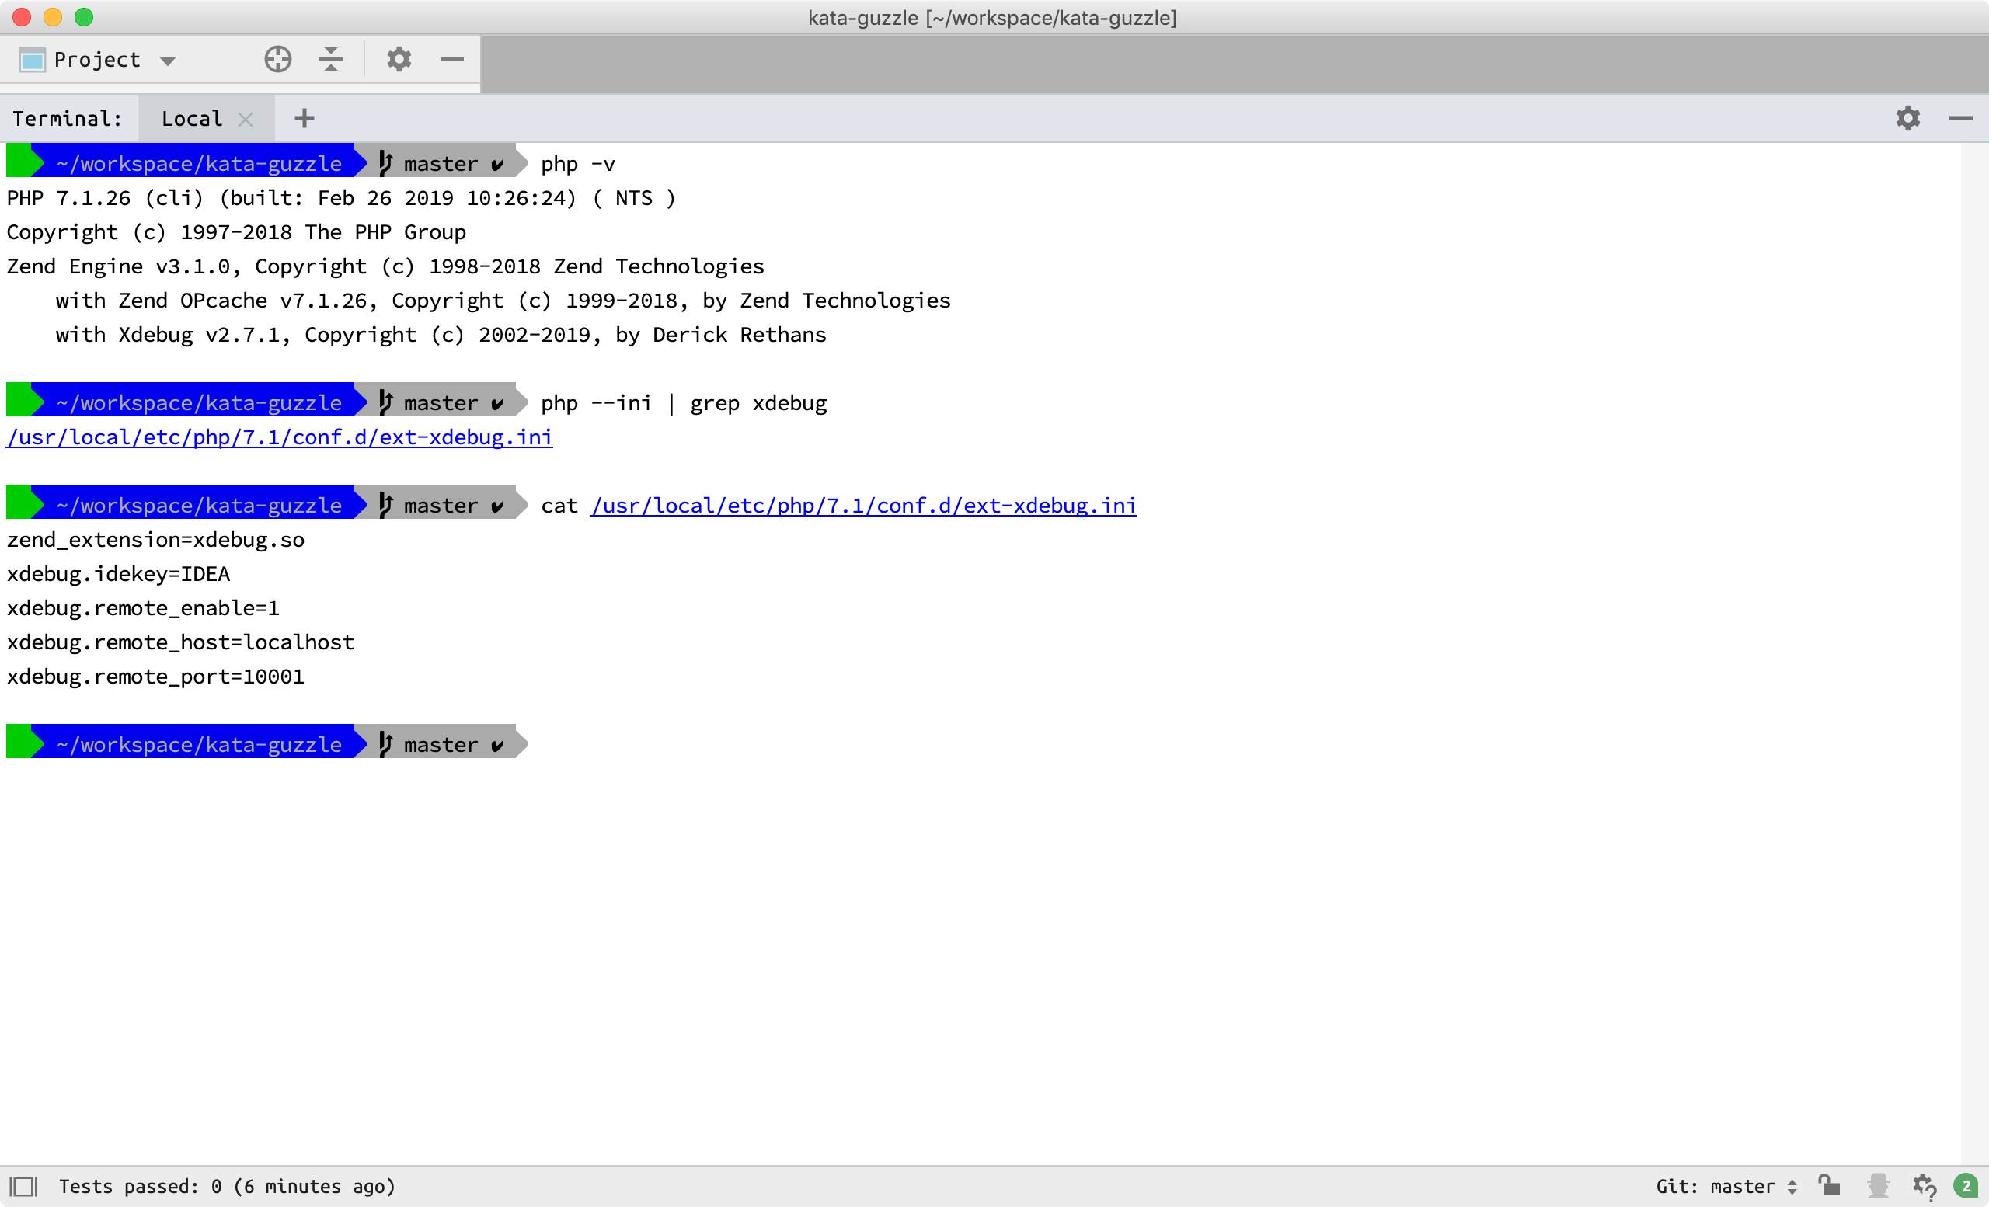Open Project panel settings gear
Screen dimensions: 1989x1207
[399, 60]
